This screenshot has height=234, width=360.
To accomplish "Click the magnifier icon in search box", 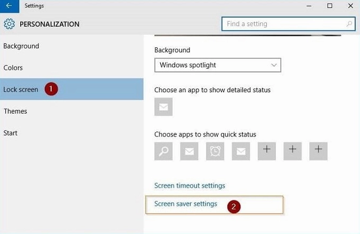I will pos(349,24).
